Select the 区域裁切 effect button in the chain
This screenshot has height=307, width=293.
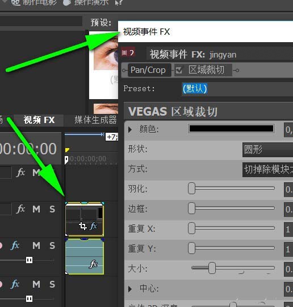click(x=206, y=70)
